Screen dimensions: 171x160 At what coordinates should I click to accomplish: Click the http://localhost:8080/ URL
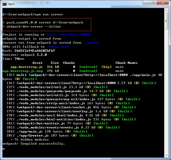69,35
